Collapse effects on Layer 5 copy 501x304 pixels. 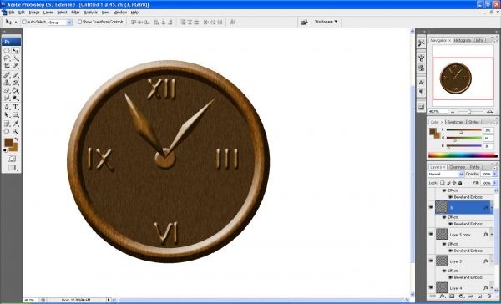click(x=492, y=235)
